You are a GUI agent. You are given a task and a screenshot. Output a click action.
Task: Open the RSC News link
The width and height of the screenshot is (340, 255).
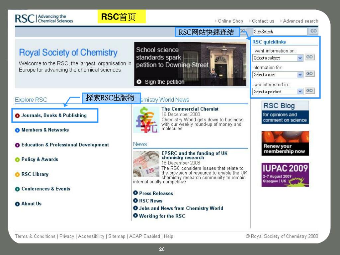click(x=151, y=201)
